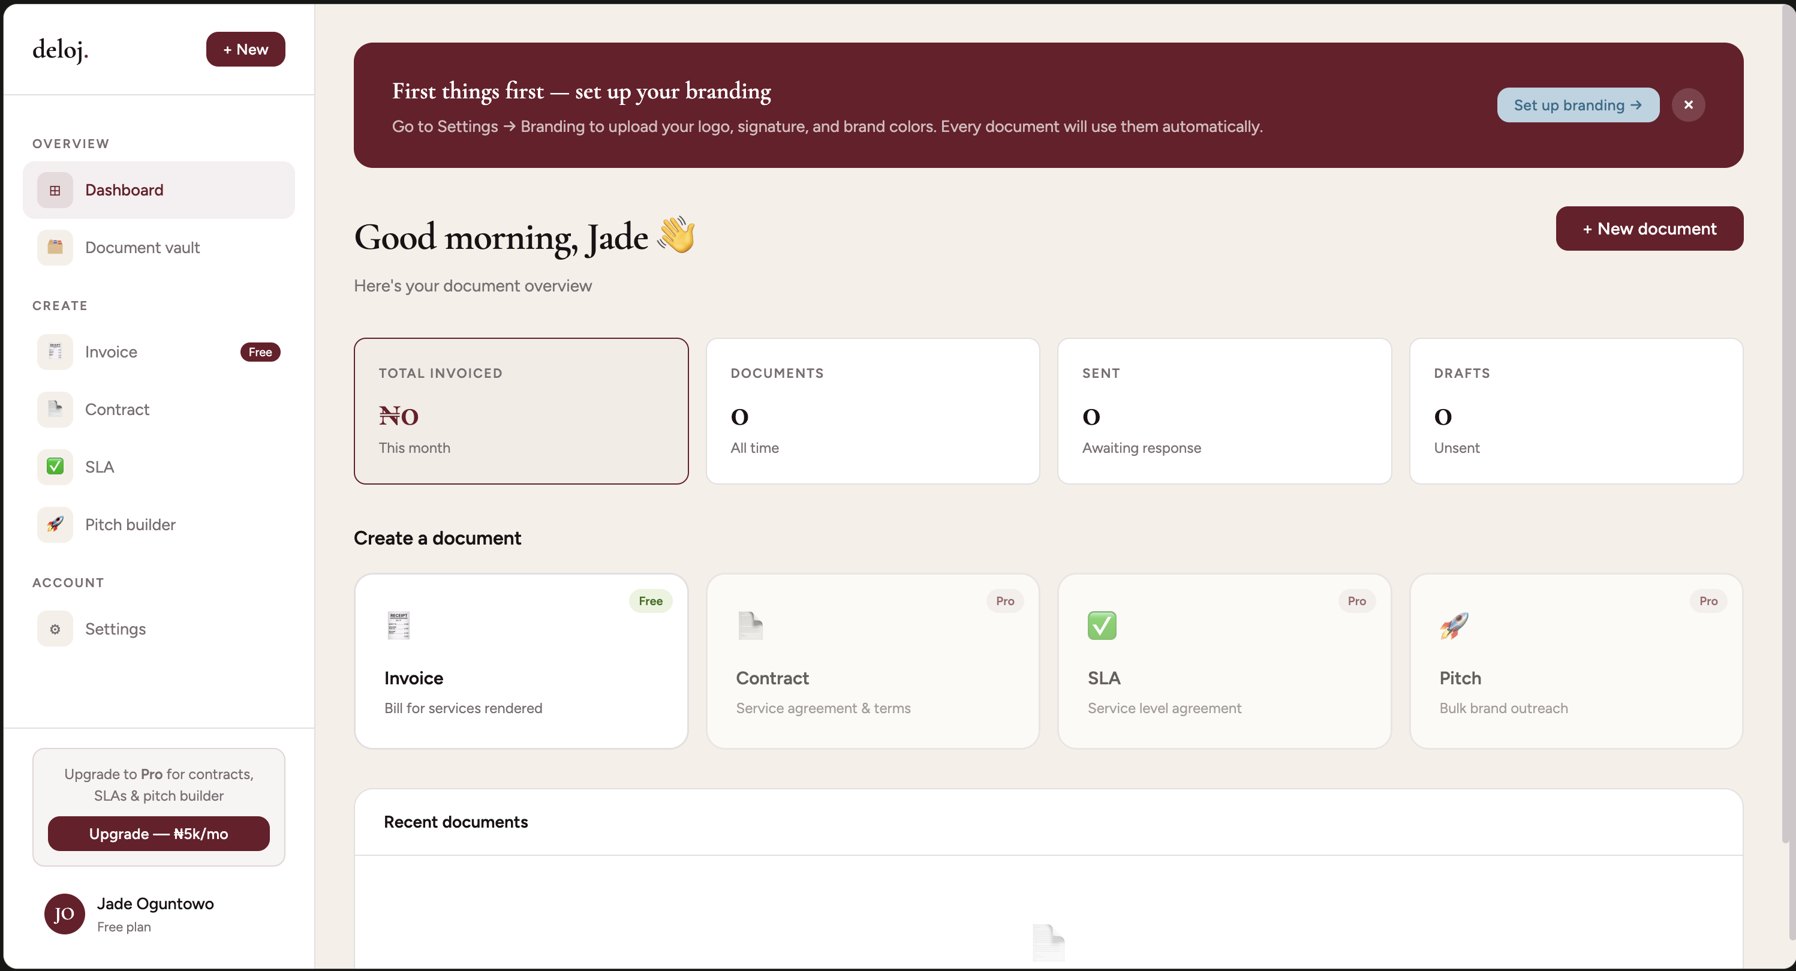This screenshot has width=1796, height=971.
Task: Select Contract in the sidebar
Action: (159, 409)
